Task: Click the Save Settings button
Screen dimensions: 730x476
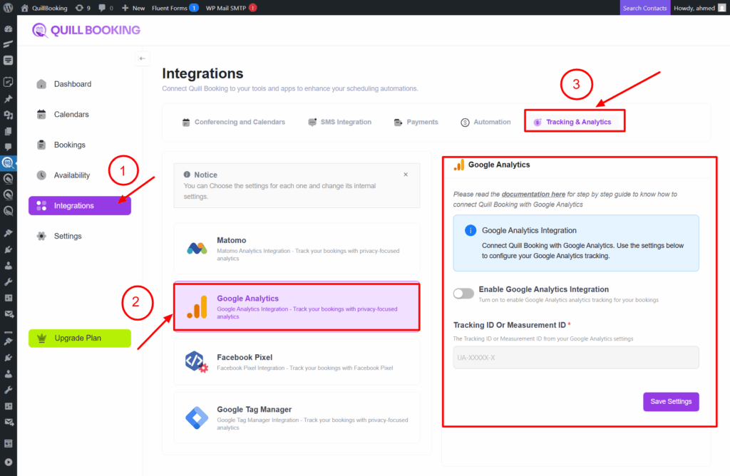Action: (671, 401)
